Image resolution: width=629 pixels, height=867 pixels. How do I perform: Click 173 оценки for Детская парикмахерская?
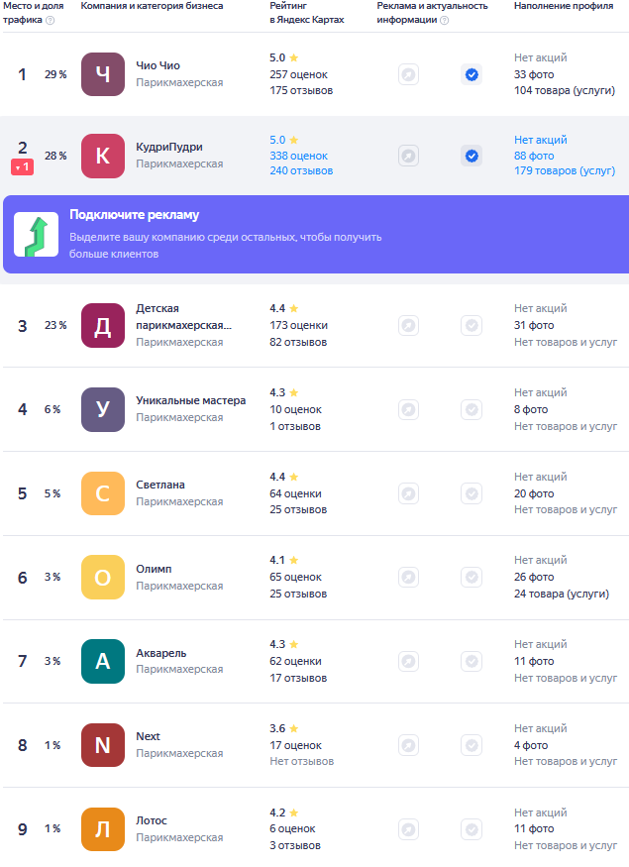coord(298,325)
